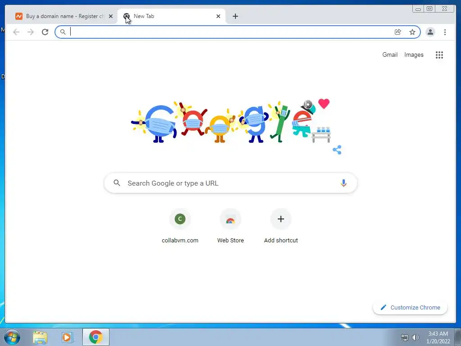Restore down the Chrome window
Image resolution: width=461 pixels, height=346 pixels.
point(429,9)
